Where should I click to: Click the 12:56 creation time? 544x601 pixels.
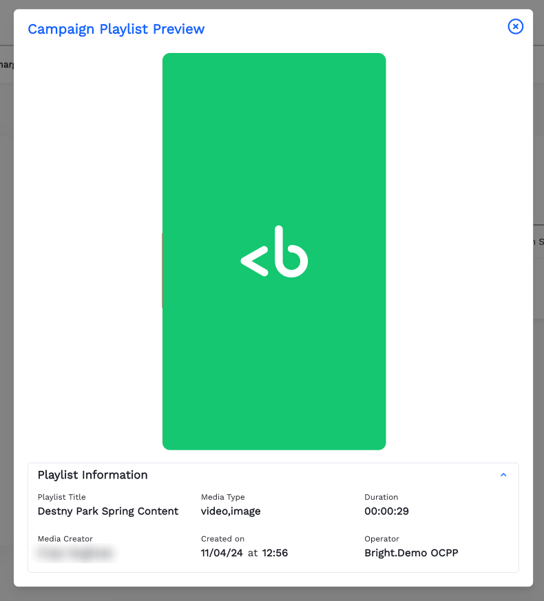[x=275, y=553]
